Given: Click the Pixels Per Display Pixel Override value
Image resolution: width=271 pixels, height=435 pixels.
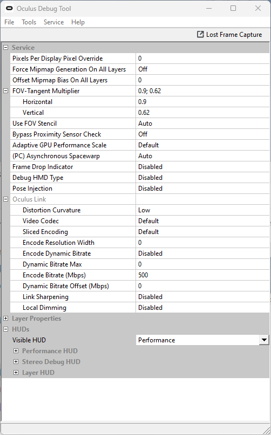Looking at the screenshot, I should [x=202, y=59].
